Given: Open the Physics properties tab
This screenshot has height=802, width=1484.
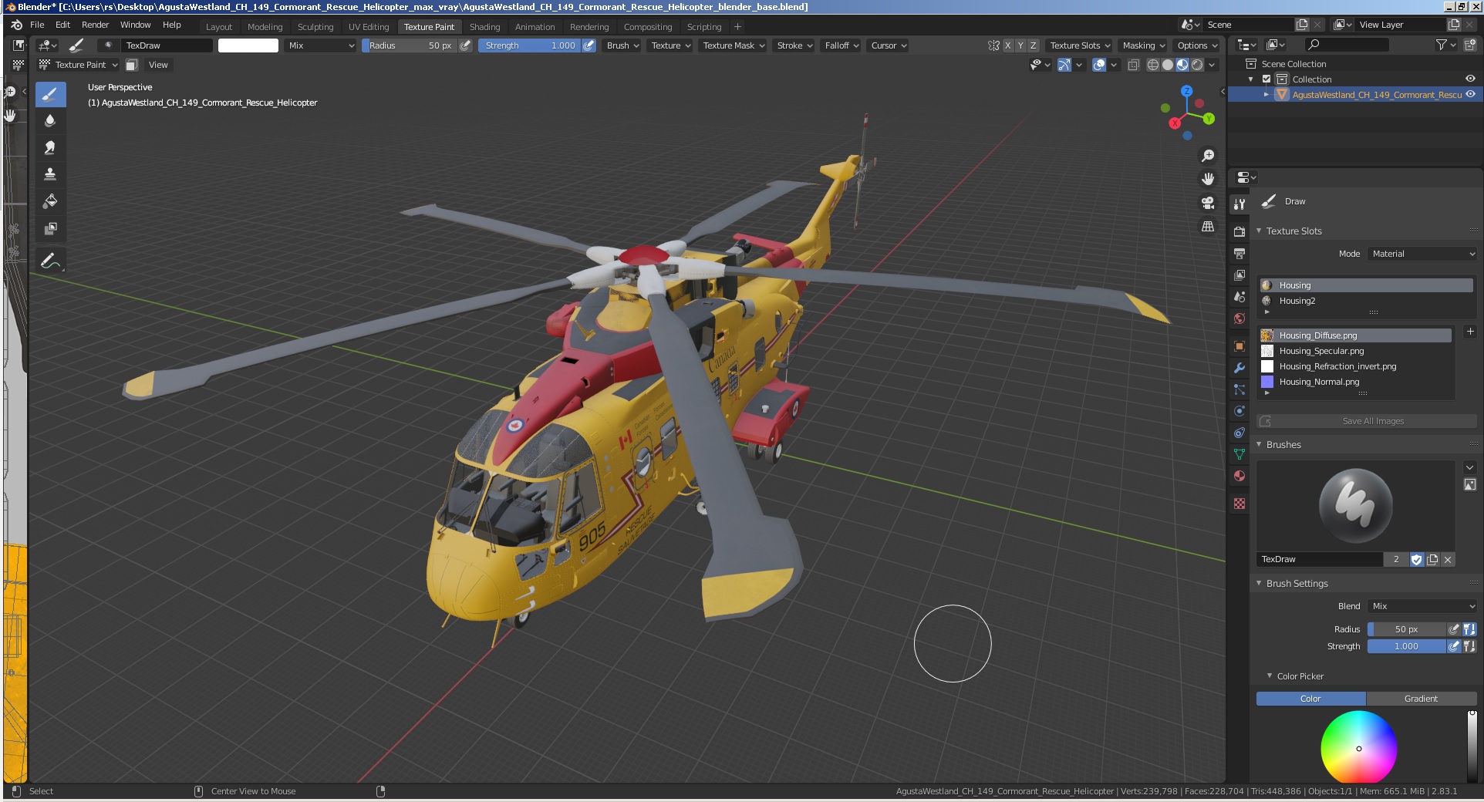Looking at the screenshot, I should pyautogui.click(x=1239, y=411).
